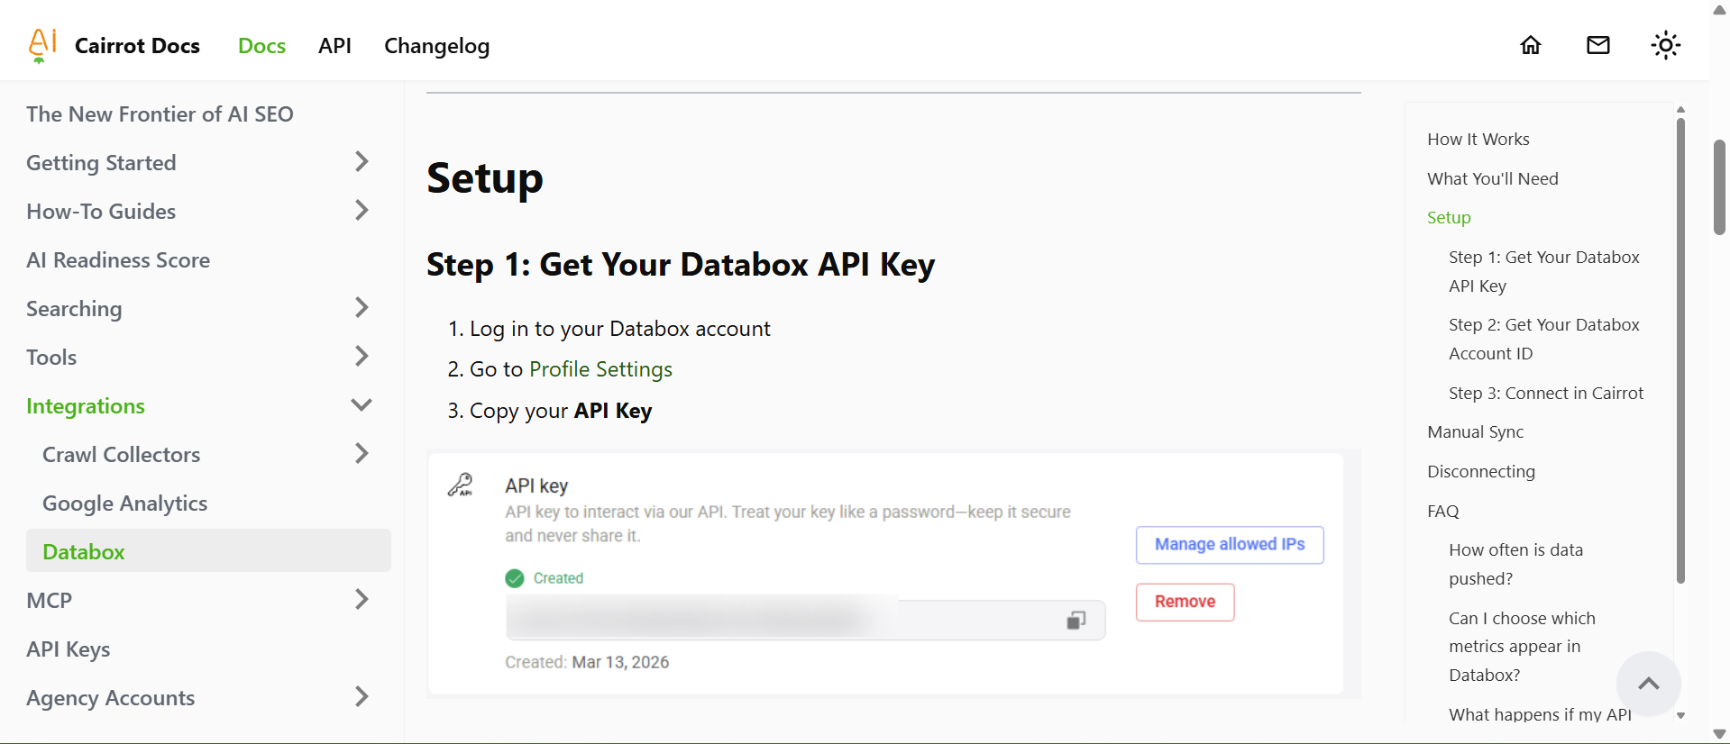This screenshot has height=744, width=1730.
Task: Open the Changelog tab
Action: click(437, 46)
